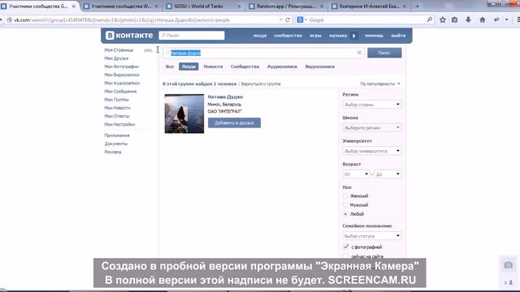The image size is (520, 292).
Task: Open Мои Друзья in the left menu
Action: 116,58
